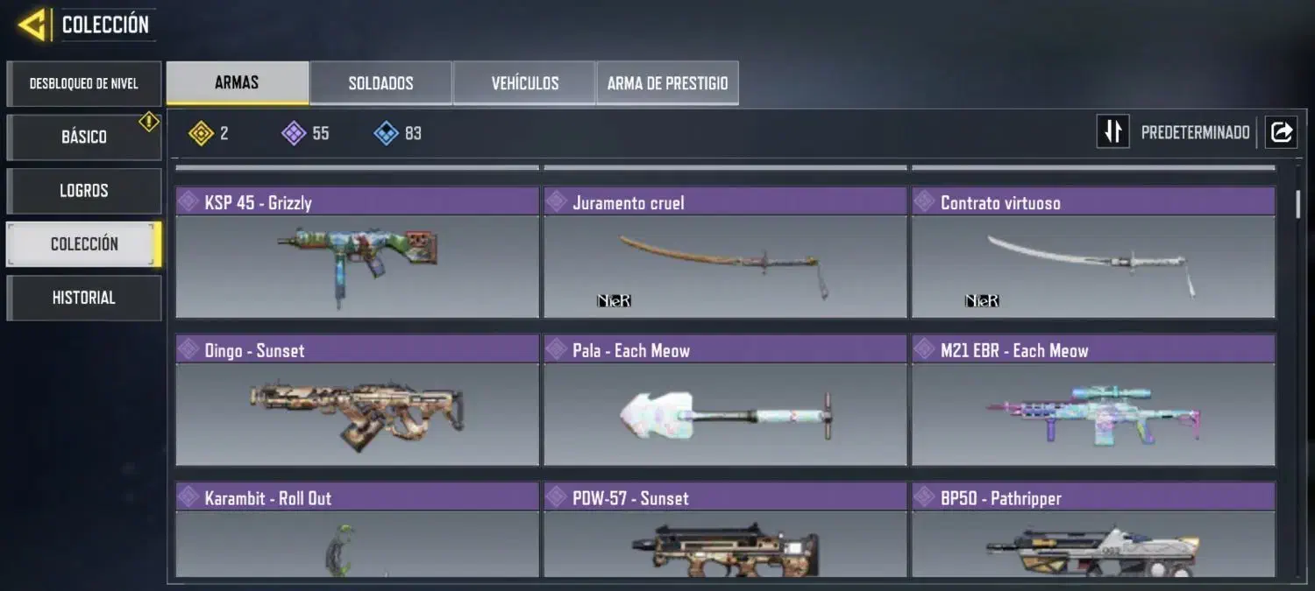The image size is (1315, 591).
Task: Switch to the Vehículos tab
Action: [x=524, y=83]
